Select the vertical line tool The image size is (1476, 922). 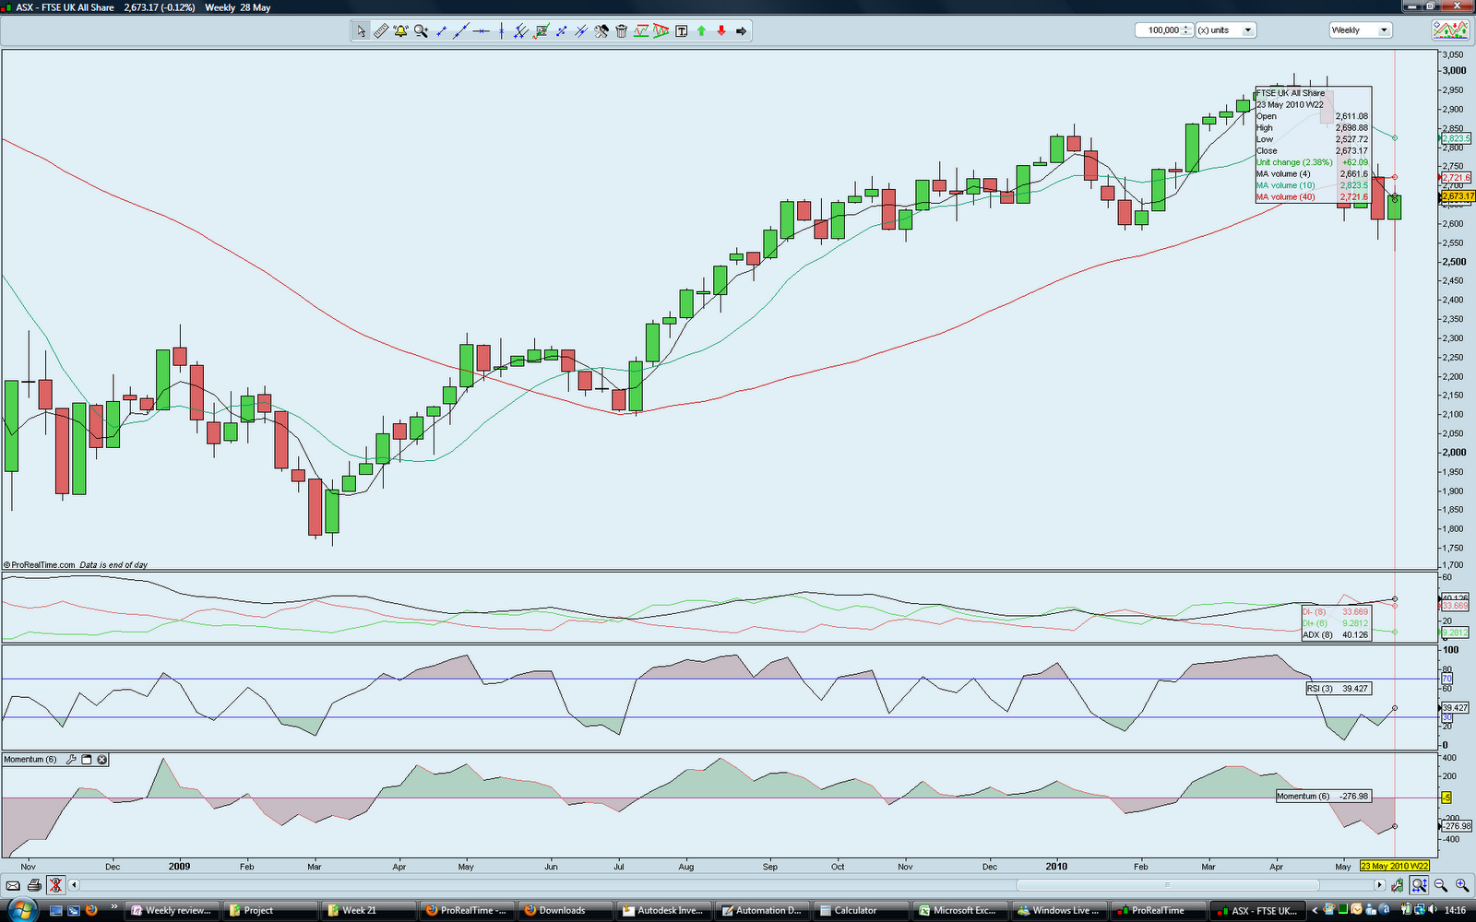[502, 30]
